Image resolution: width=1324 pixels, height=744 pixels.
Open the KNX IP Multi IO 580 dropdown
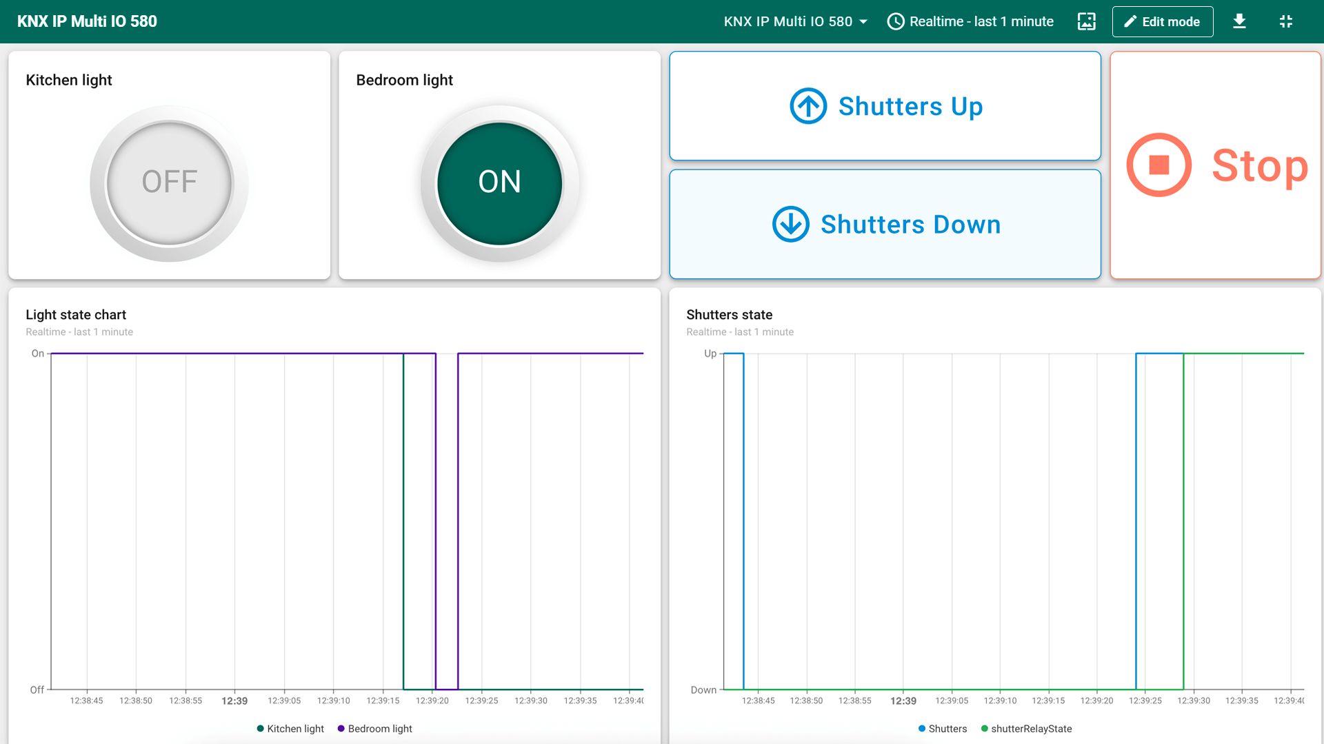[788, 21]
